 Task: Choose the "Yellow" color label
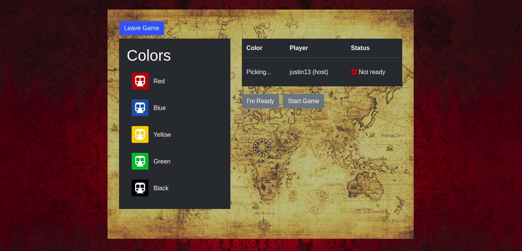162,134
